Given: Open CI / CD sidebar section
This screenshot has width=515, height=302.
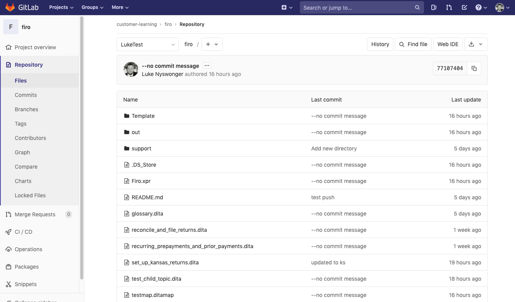Looking at the screenshot, I should point(23,232).
